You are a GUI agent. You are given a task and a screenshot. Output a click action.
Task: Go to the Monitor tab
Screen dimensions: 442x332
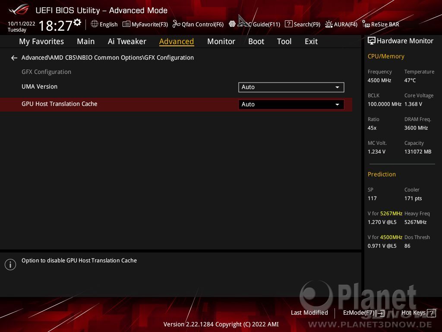pyautogui.click(x=221, y=41)
